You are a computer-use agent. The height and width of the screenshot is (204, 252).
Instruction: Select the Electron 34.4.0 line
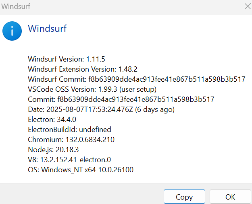tap(52, 119)
